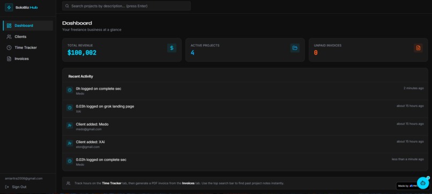432x194 pixels.
Task: Click the unpaid invoices count 0
Action: 316,53
